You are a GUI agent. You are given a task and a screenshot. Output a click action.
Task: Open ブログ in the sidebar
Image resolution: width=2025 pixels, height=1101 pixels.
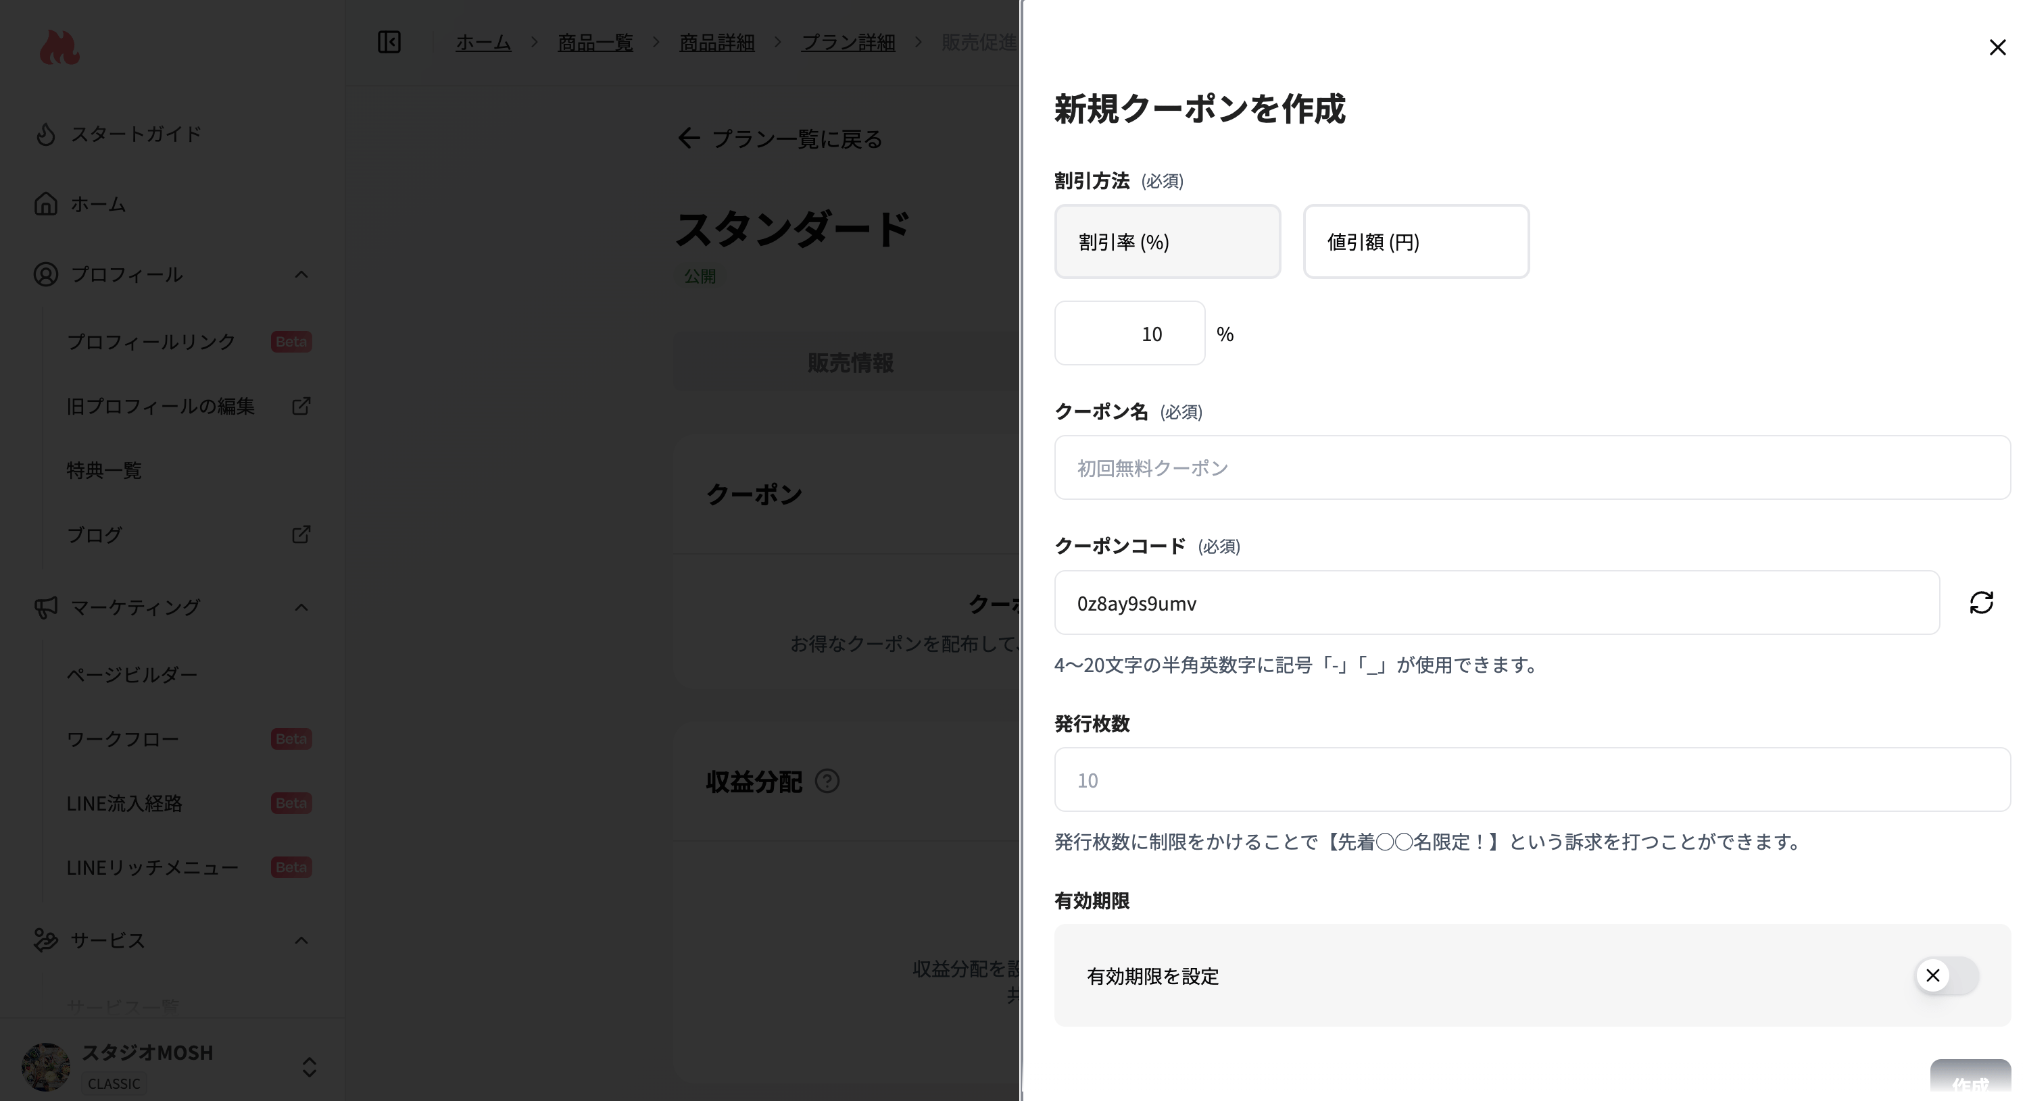pyautogui.click(x=95, y=535)
